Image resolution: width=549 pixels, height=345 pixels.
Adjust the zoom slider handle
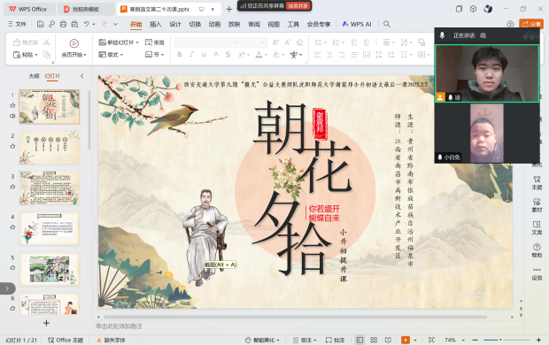(500, 340)
